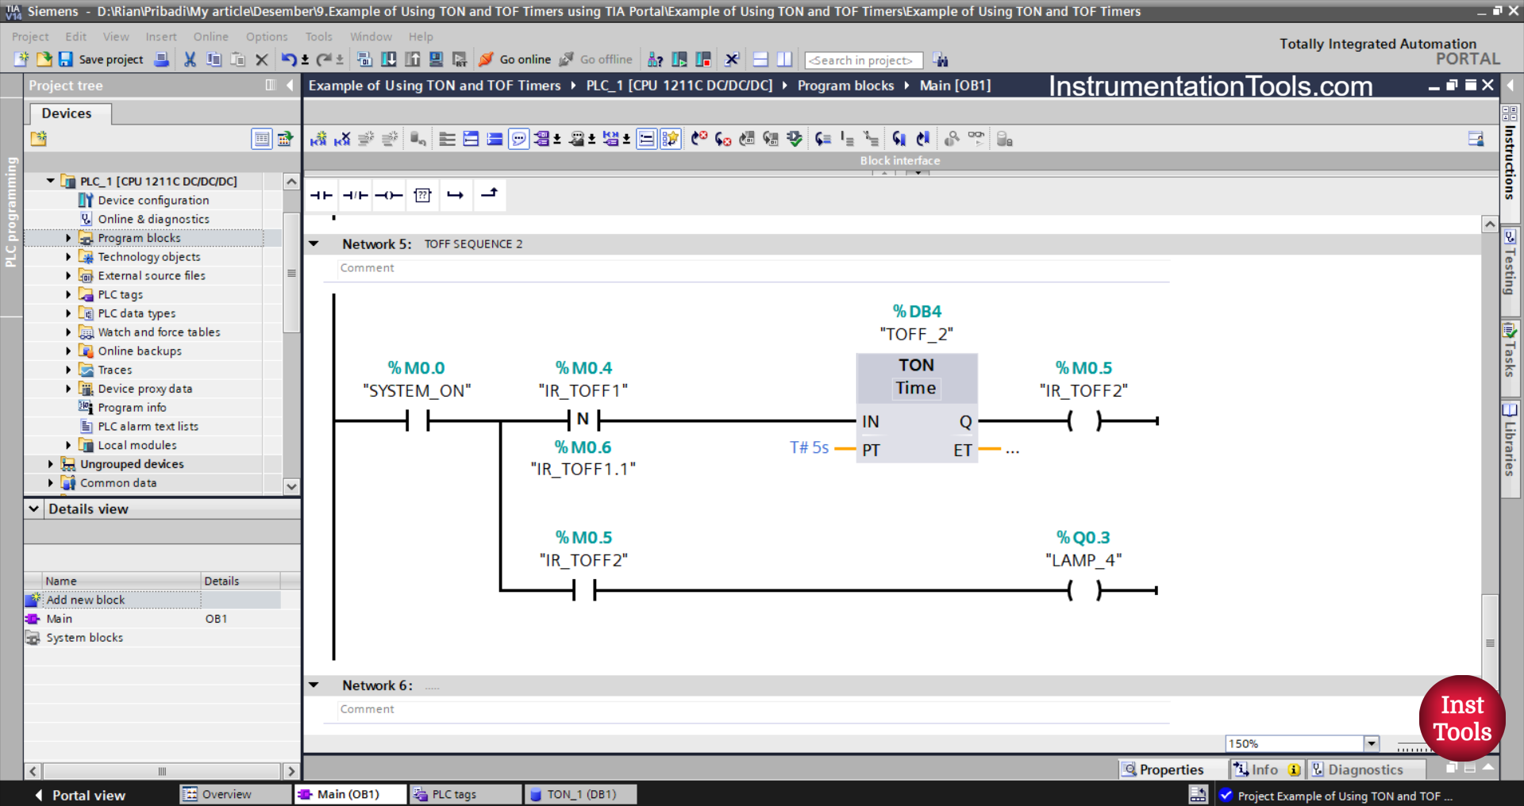Insert an output coil (assignment)
This screenshot has width=1524, height=806.
tap(389, 195)
